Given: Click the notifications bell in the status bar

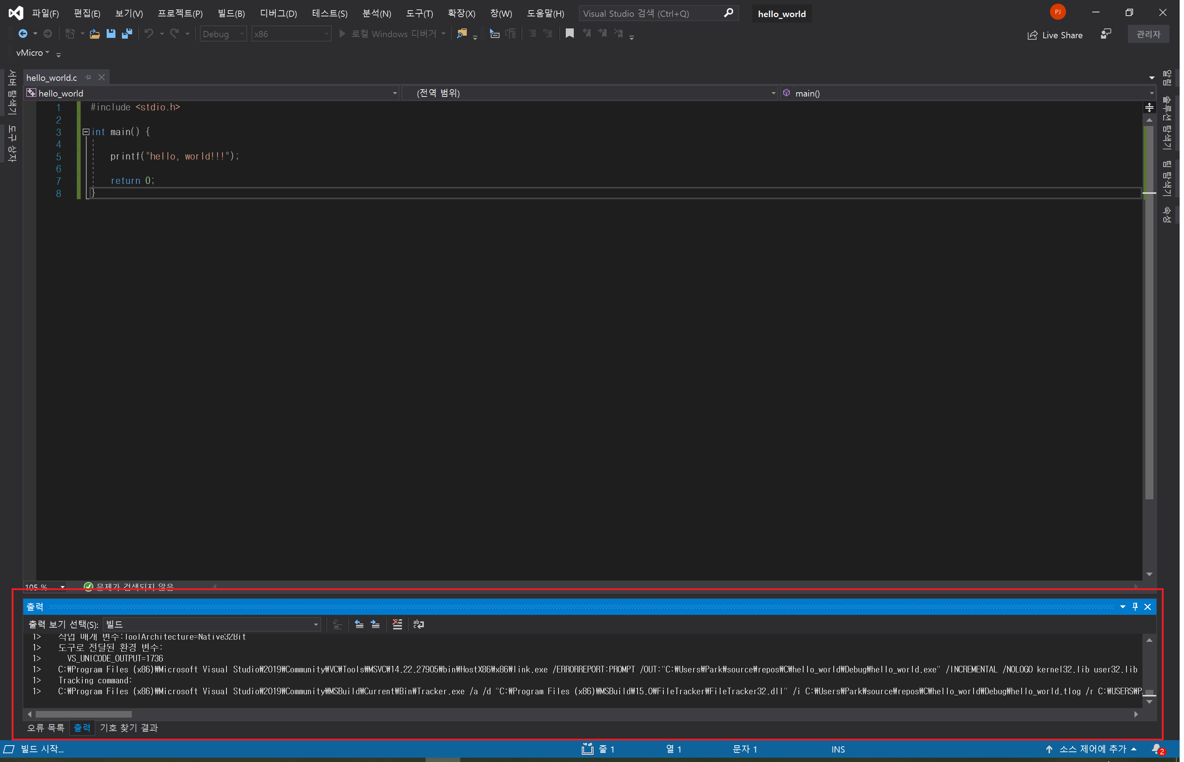Looking at the screenshot, I should point(1156,749).
